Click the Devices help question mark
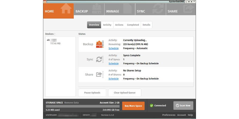This screenshot has width=239, height=119. click(x=55, y=34)
